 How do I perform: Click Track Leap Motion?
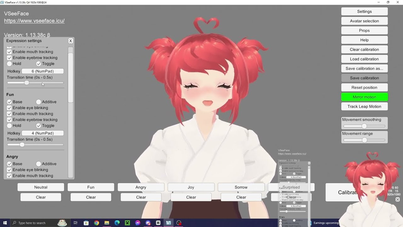tap(364, 107)
